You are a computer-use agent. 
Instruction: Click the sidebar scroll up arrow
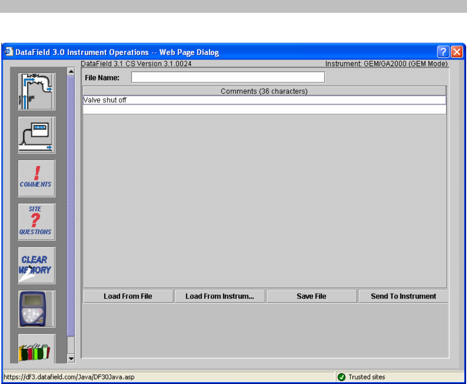71,71
